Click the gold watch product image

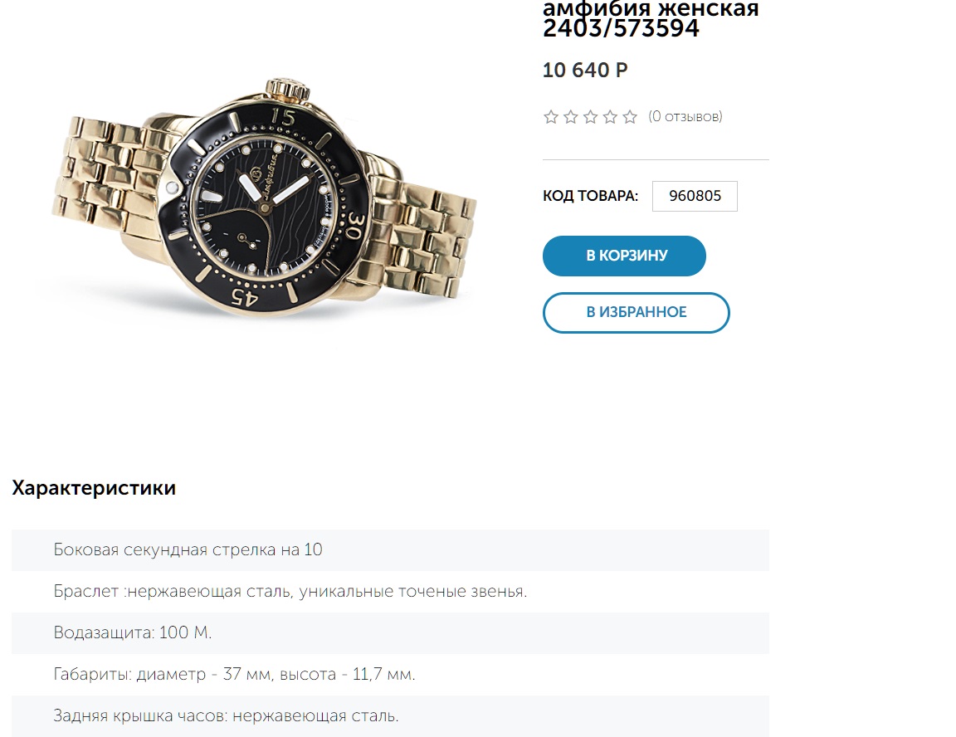[x=264, y=198]
